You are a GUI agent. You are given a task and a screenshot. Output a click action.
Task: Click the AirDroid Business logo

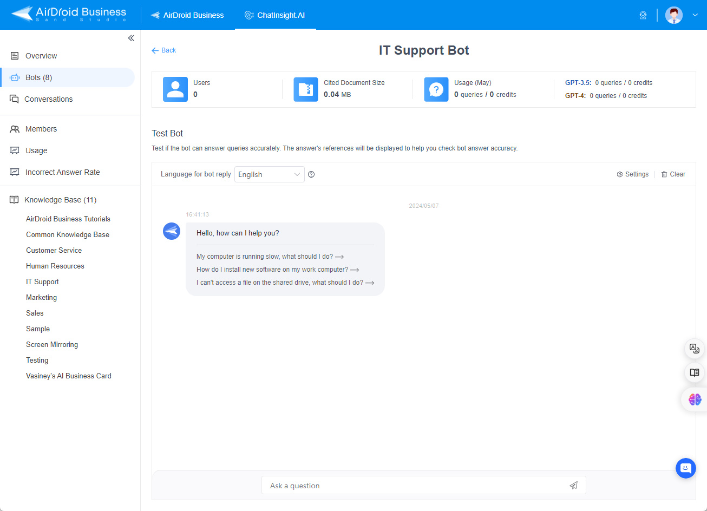click(69, 14)
